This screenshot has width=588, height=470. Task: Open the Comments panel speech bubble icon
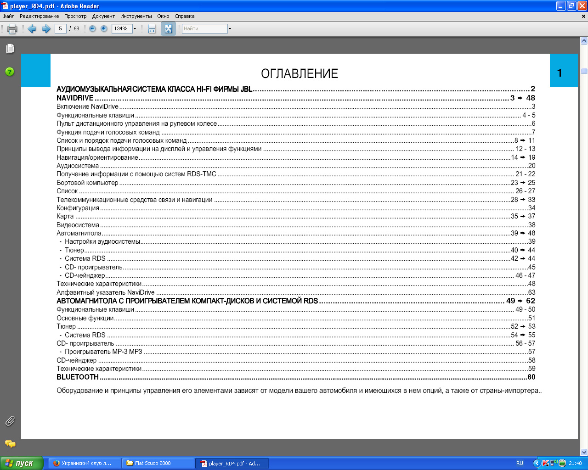click(x=10, y=444)
